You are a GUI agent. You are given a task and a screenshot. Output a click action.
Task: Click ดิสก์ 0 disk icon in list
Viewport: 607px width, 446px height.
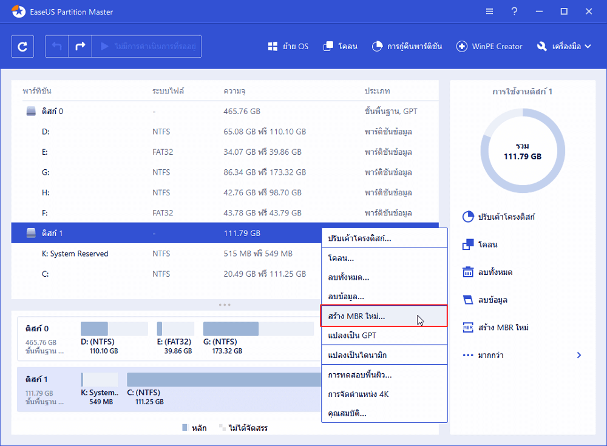click(x=31, y=112)
